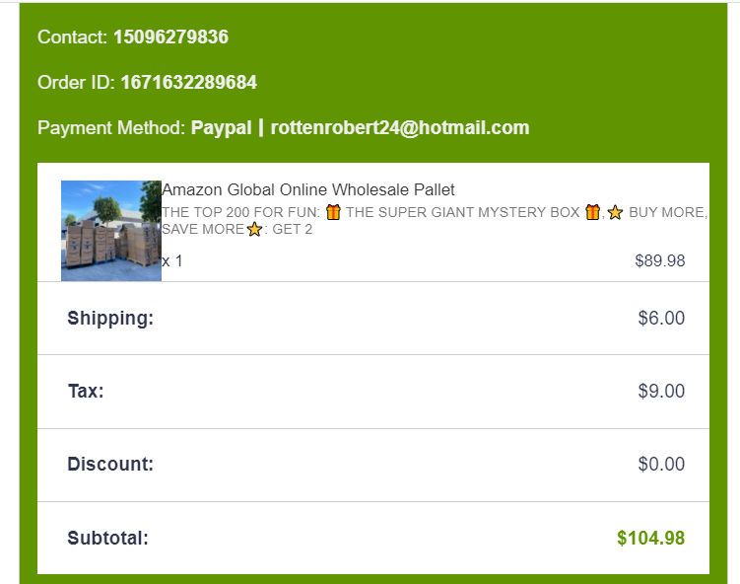The height and width of the screenshot is (584, 740).
Task: Click the quantity x 1 label
Action: 172,261
